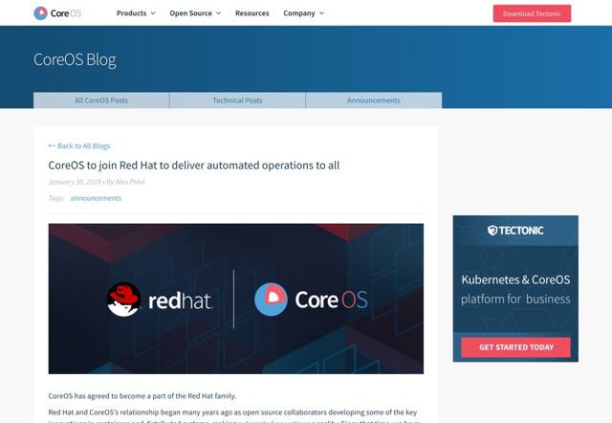Click the January 30, 2018 post date
The width and height of the screenshot is (612, 423).
[75, 182]
